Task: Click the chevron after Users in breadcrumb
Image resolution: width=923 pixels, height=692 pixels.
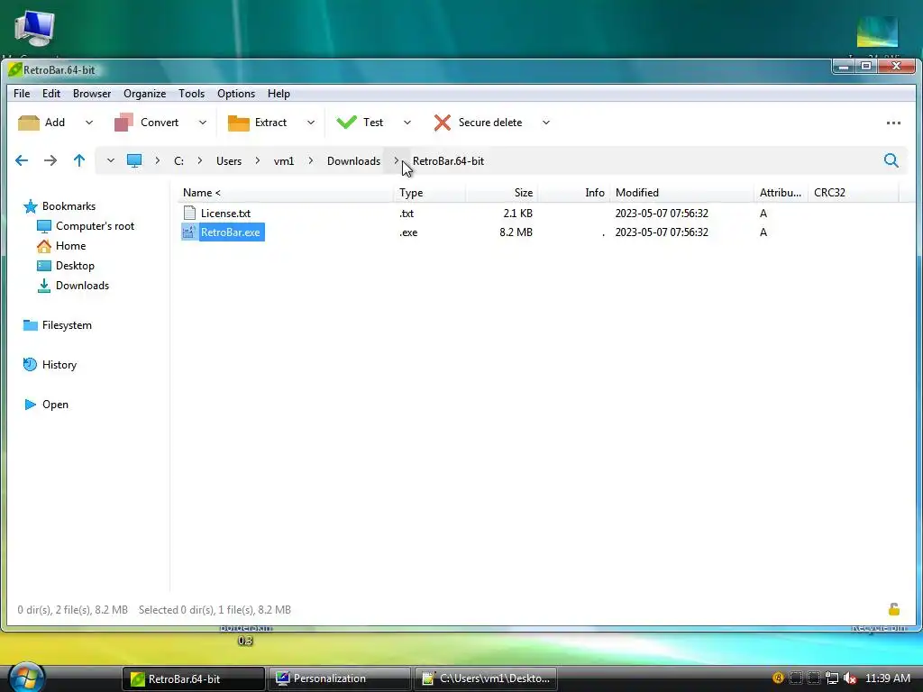Action: tap(257, 160)
